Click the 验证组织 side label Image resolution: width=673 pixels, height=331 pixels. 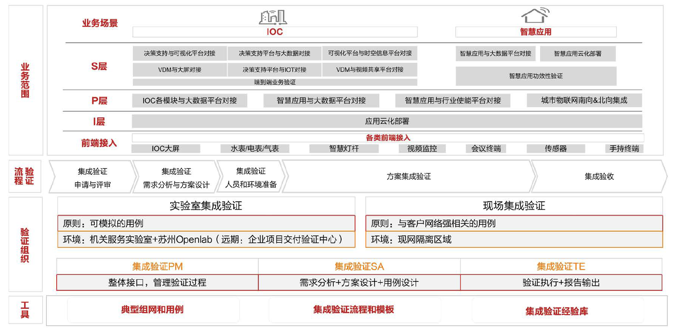[25, 245]
